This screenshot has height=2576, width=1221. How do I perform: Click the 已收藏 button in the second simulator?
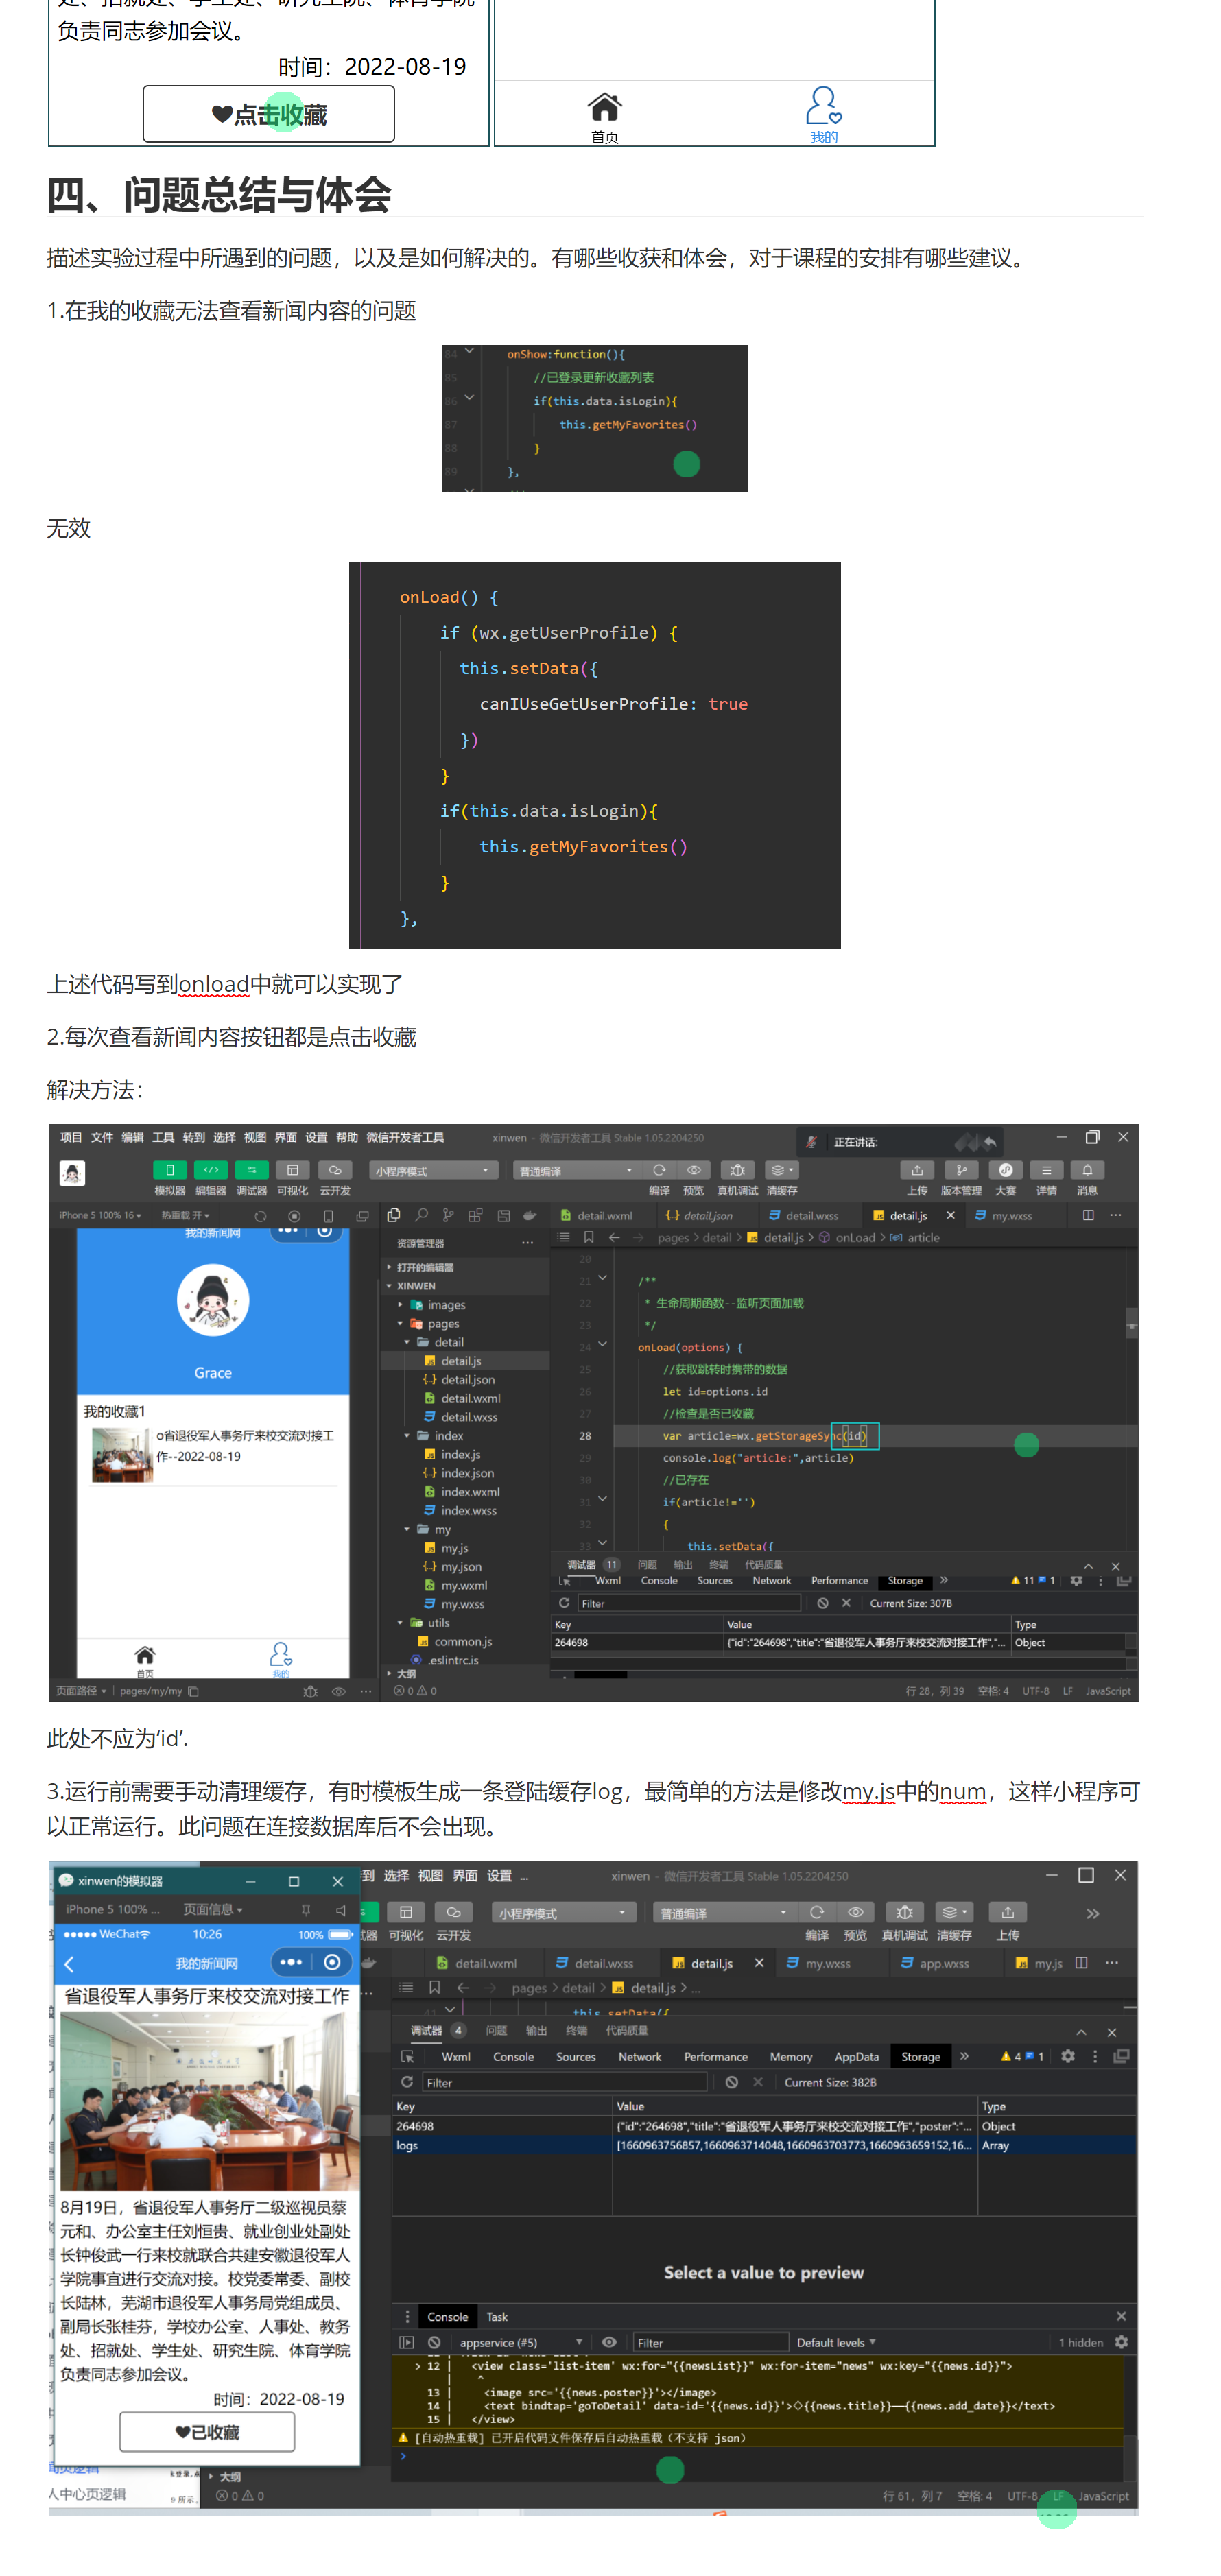pos(207,2432)
